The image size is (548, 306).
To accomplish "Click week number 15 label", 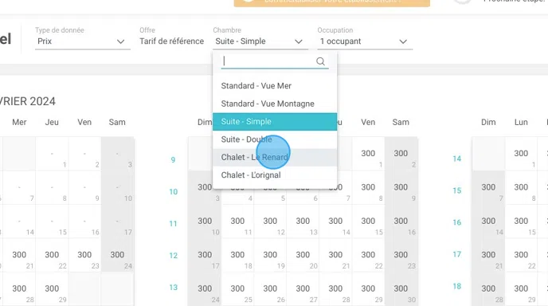I will 456,190.
